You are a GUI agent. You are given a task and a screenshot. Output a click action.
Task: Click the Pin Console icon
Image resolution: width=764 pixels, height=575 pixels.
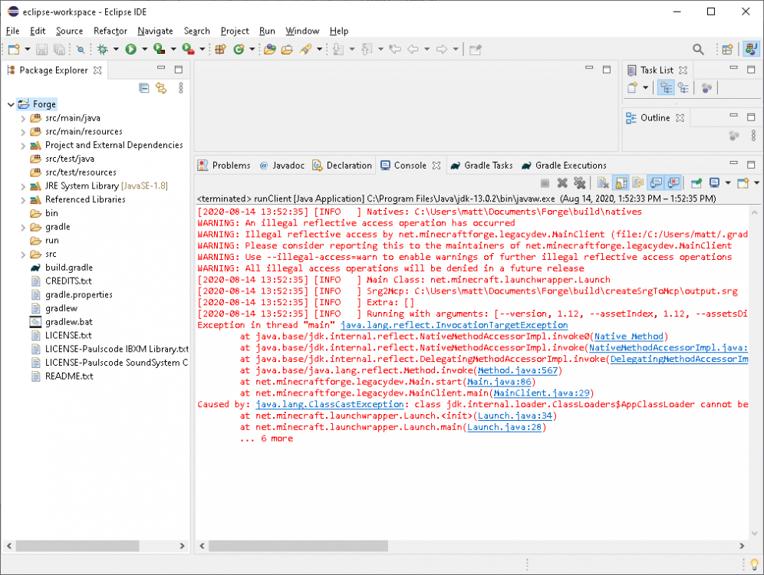[696, 183]
